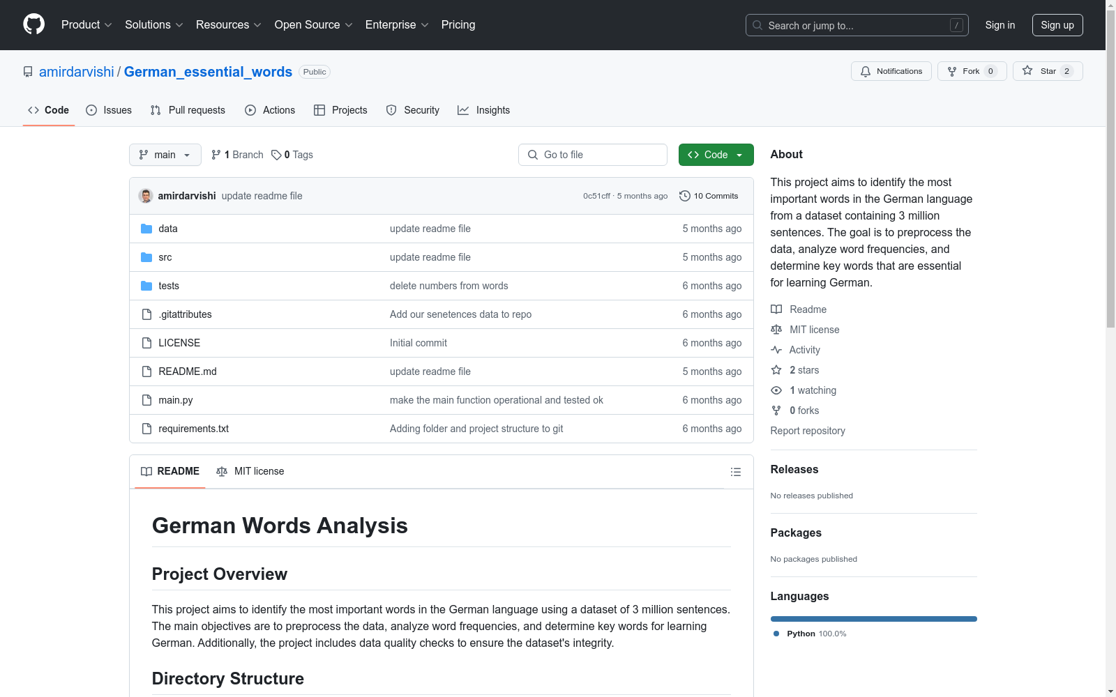
Task: View the 10 Commits history
Action: (709, 196)
